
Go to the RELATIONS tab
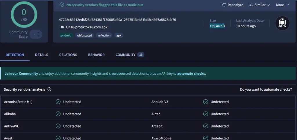pyautogui.click(x=68, y=55)
